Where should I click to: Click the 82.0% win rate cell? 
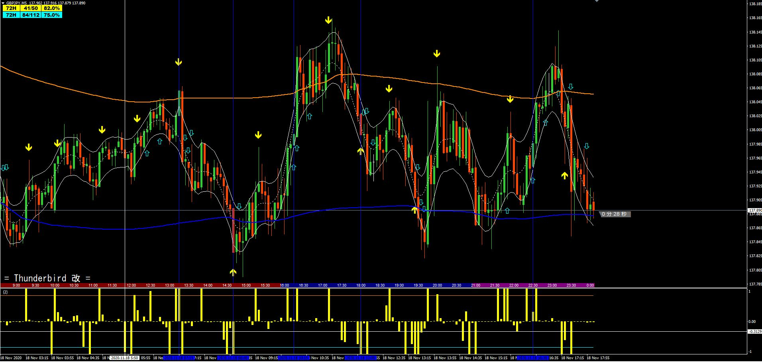click(x=52, y=8)
